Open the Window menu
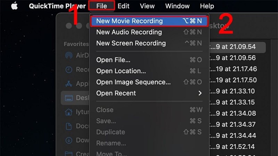 177,6
